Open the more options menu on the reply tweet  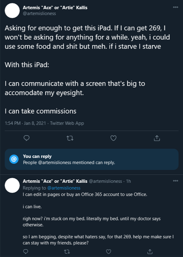point(175,181)
